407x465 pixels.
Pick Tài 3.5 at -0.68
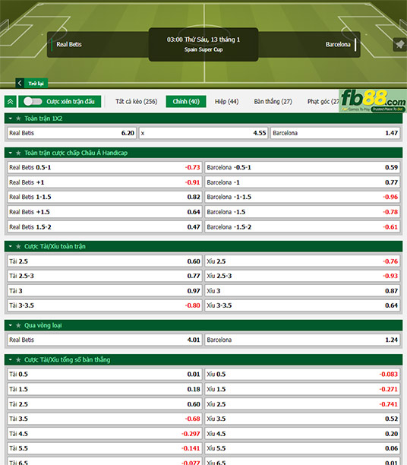click(105, 419)
